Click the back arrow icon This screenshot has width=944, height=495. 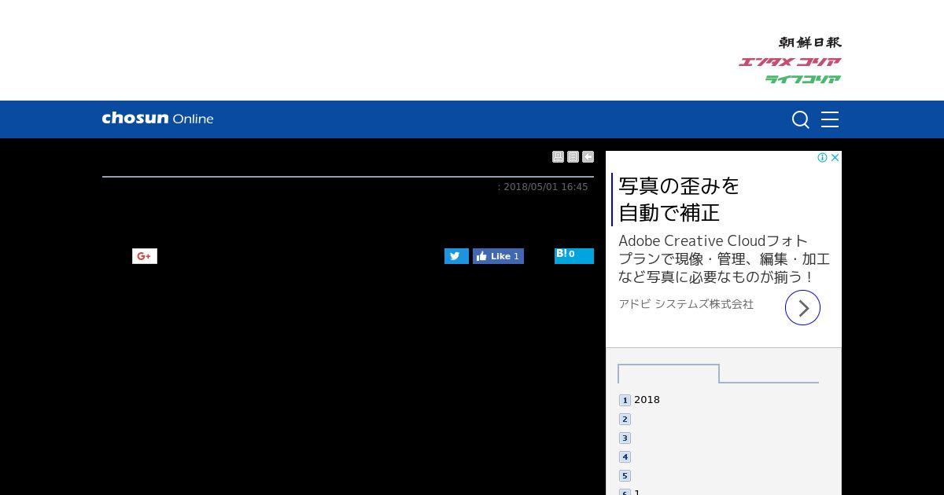[588, 157]
